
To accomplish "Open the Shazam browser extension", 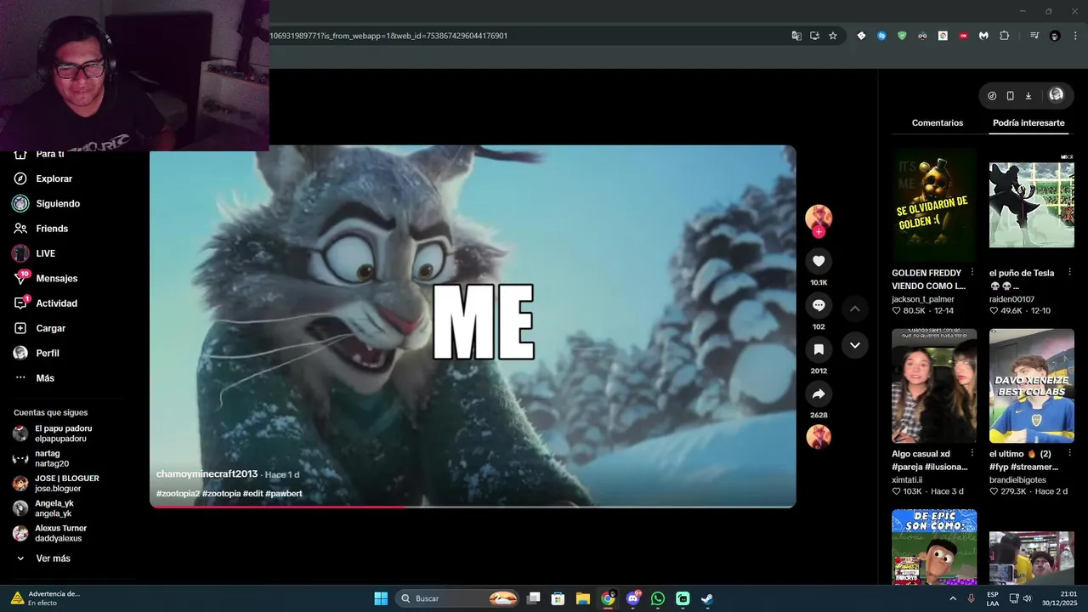I will 881,36.
